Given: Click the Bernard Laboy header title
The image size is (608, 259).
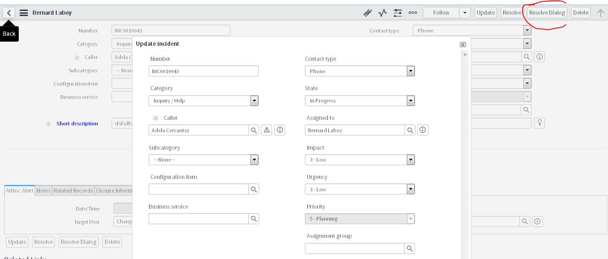Looking at the screenshot, I should (52, 13).
